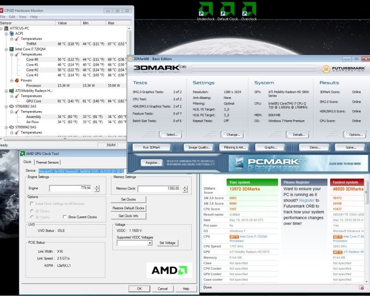Open the File menu in Hardware Monitor
The width and height of the screenshot is (370, 296).
tap(3, 17)
